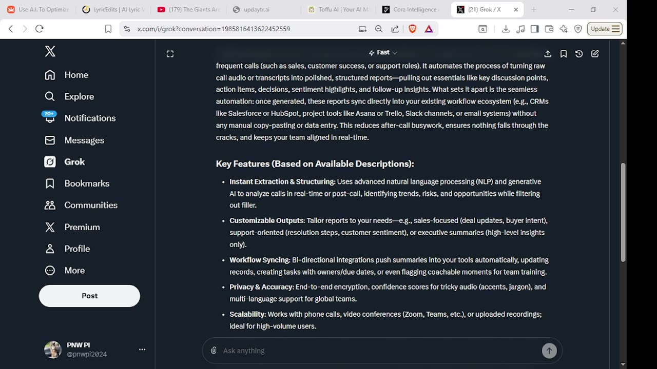Open Leo AI sparkle icon
657x369 pixels.
coord(564,29)
